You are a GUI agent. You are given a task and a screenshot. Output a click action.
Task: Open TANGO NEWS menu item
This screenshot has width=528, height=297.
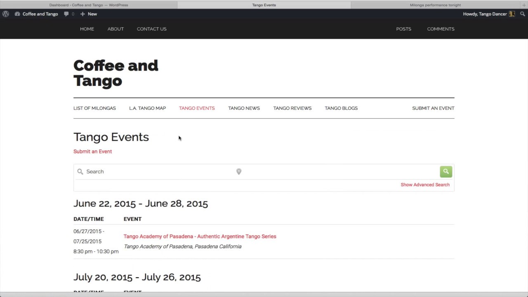pos(244,108)
